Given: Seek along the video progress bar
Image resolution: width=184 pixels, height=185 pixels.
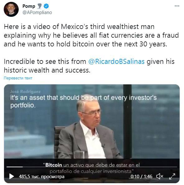Looking at the screenshot, I should (x=92, y=167).
